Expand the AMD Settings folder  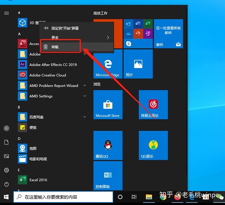click(x=85, y=96)
